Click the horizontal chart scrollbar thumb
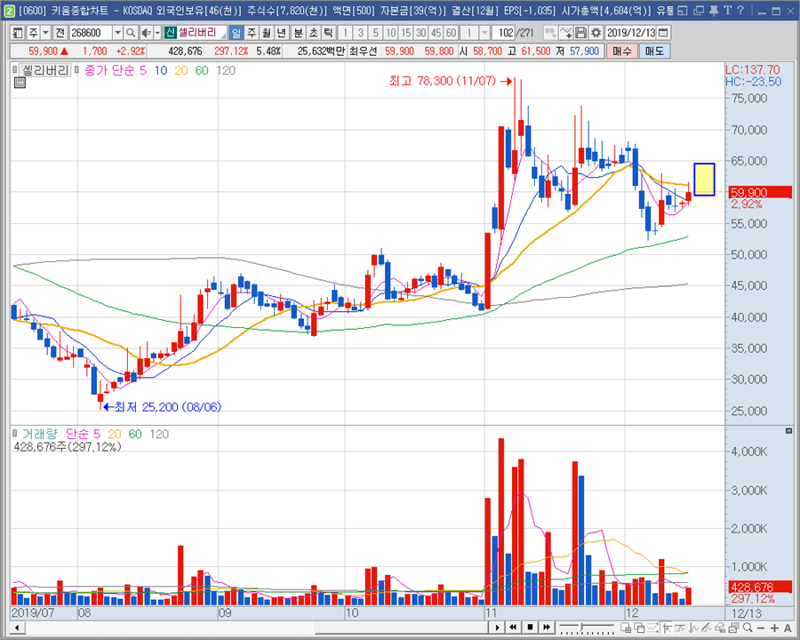 coord(402,628)
